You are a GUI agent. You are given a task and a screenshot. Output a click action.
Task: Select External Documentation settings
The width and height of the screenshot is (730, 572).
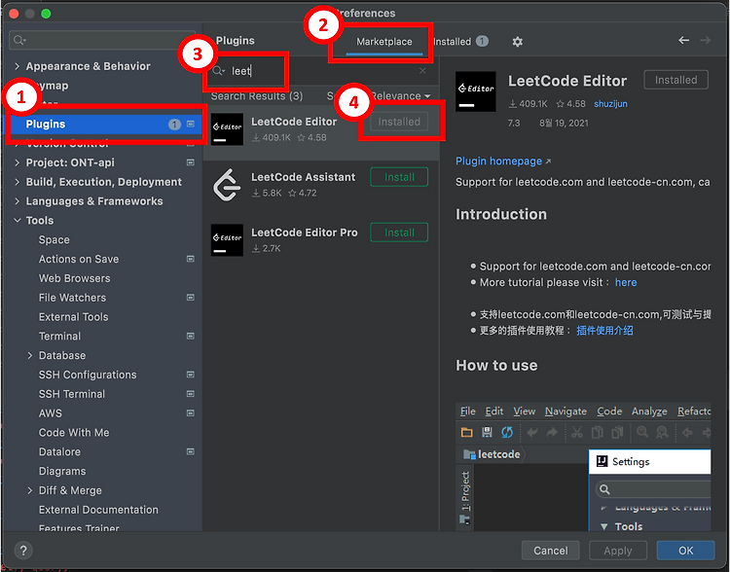pyautogui.click(x=98, y=510)
